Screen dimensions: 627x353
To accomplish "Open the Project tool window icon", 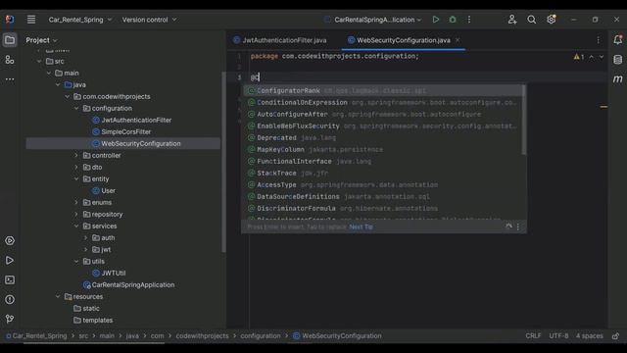I will (x=10, y=40).
